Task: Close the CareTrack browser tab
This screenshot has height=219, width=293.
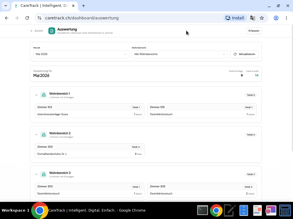Action: 73,6
